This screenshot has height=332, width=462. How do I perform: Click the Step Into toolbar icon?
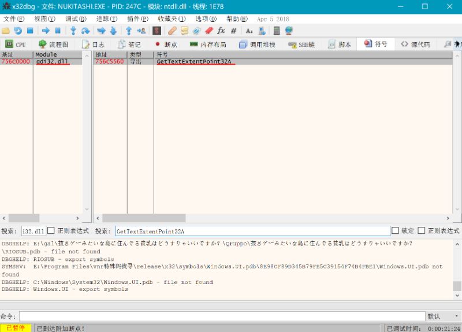(x=73, y=31)
